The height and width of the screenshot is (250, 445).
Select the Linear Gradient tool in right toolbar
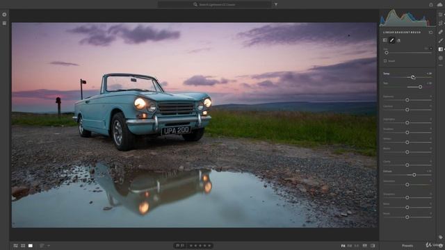[x=440, y=49]
